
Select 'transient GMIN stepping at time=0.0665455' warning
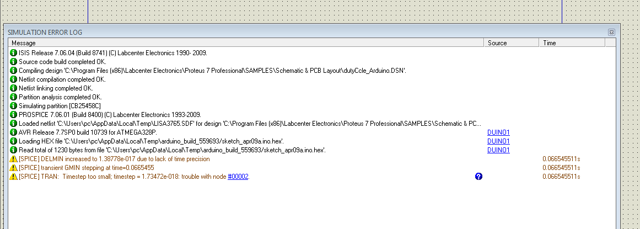pos(87,168)
